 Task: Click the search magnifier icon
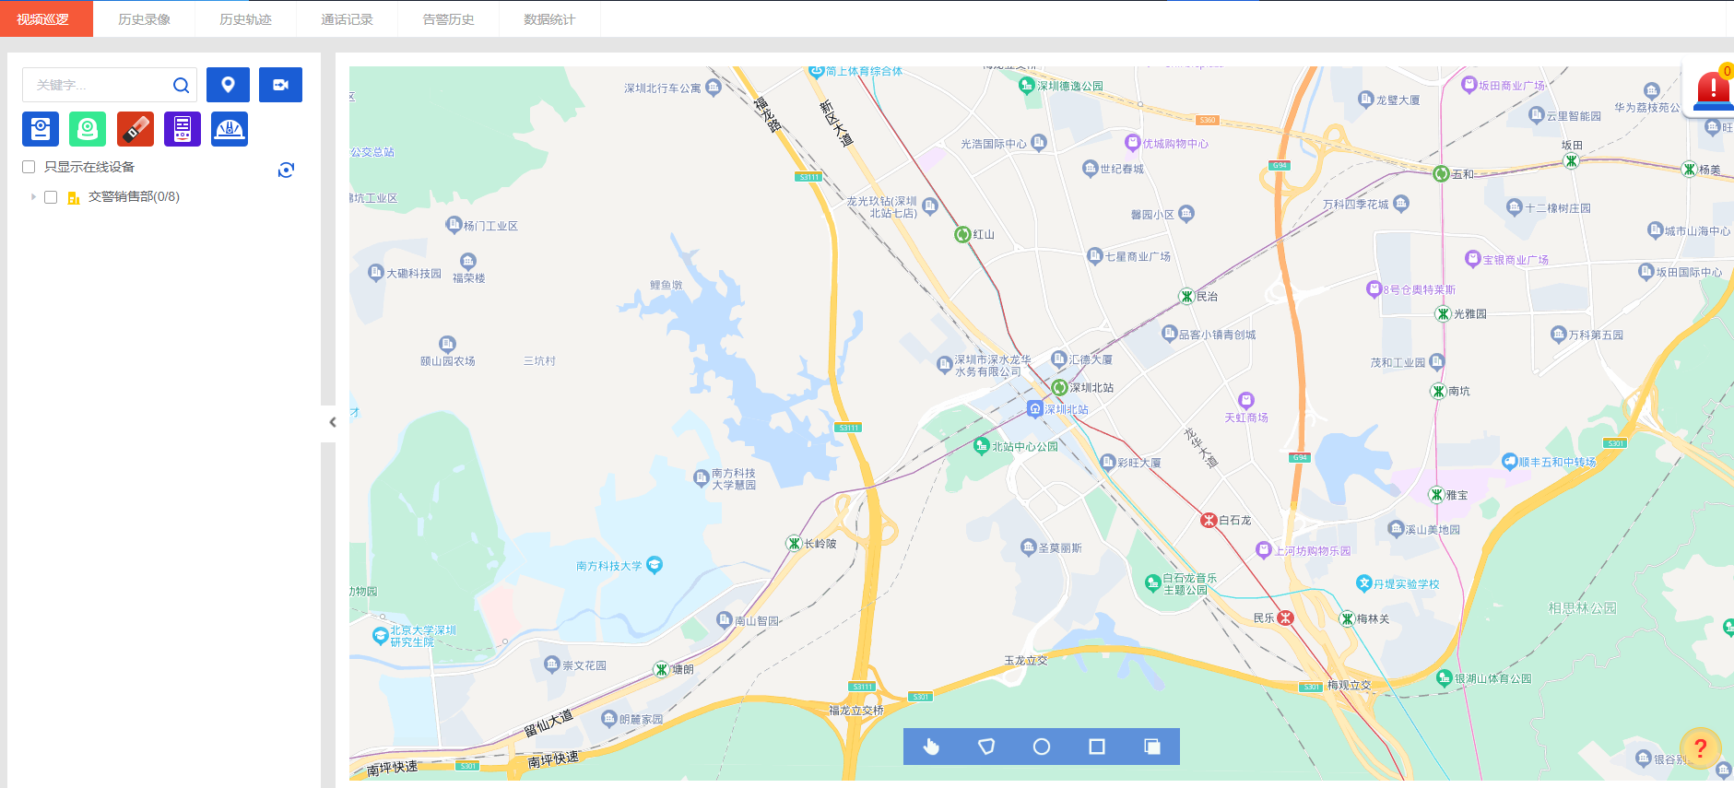point(181,85)
